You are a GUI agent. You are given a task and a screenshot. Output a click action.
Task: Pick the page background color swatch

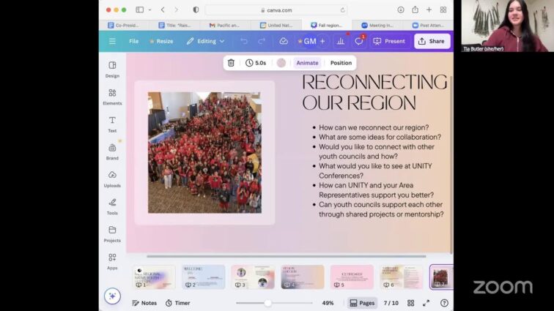281,63
